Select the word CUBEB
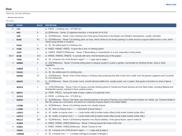This screenshot has height=136, width=182. pos(20,69)
